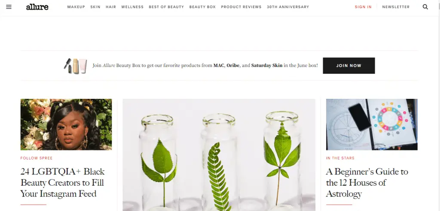Viewport: 440px width, 211px height.
Task: Visit the 30th Anniversary page
Action: pos(288,7)
